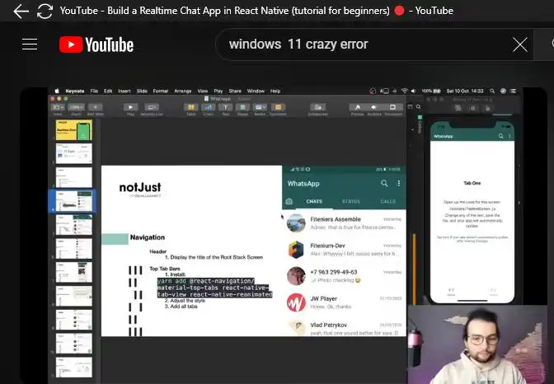Open the Slide menu in Keynote
This screenshot has height=384, width=554.
142,91
